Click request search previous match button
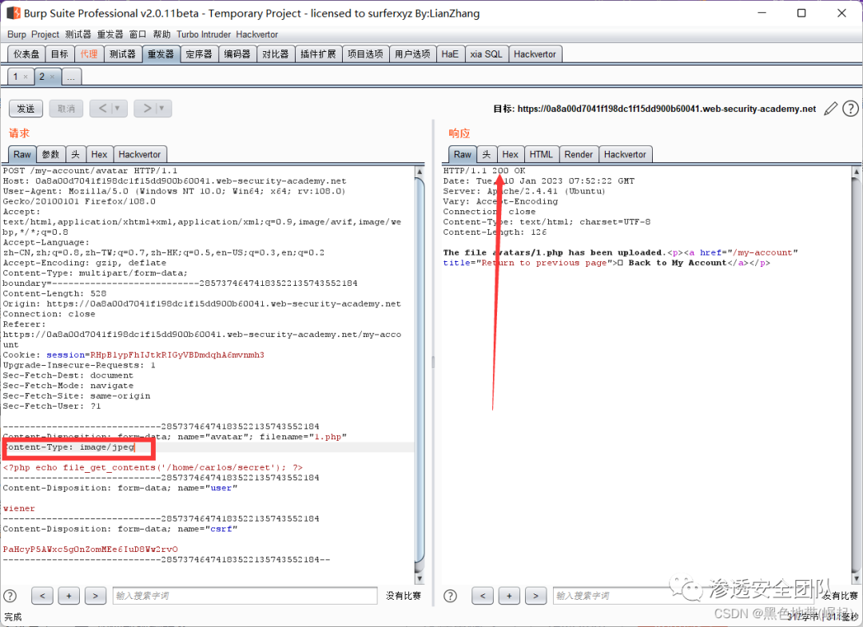This screenshot has height=627, width=863. pyautogui.click(x=42, y=596)
